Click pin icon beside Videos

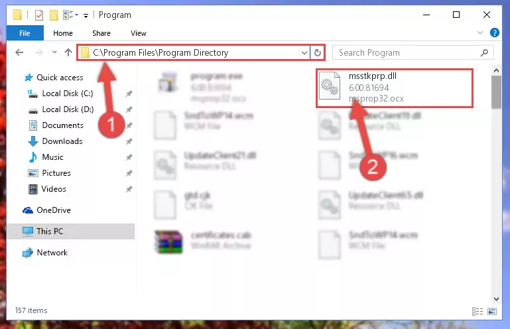tap(129, 189)
